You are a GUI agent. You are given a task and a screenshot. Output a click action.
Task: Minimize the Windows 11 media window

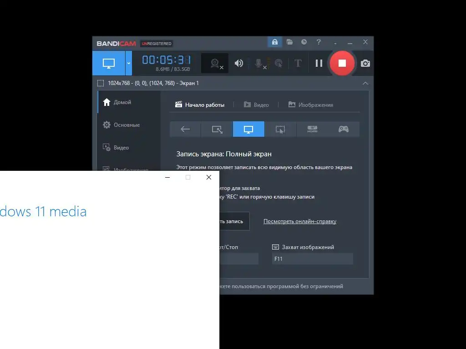coord(167,178)
